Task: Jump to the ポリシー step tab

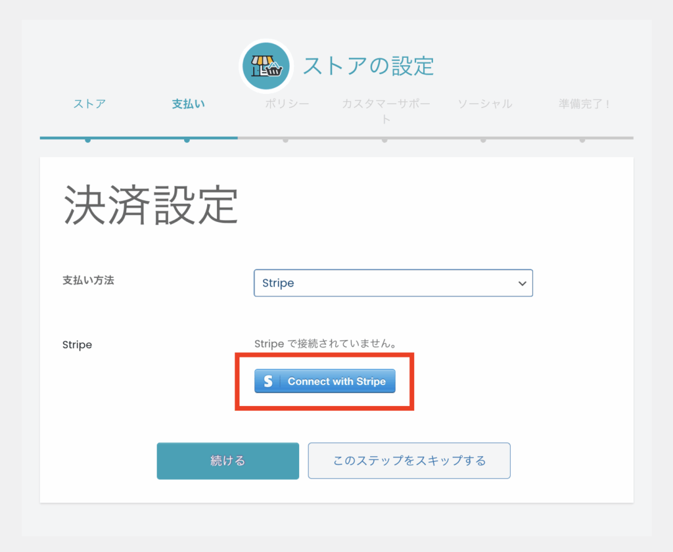Action: coord(287,104)
